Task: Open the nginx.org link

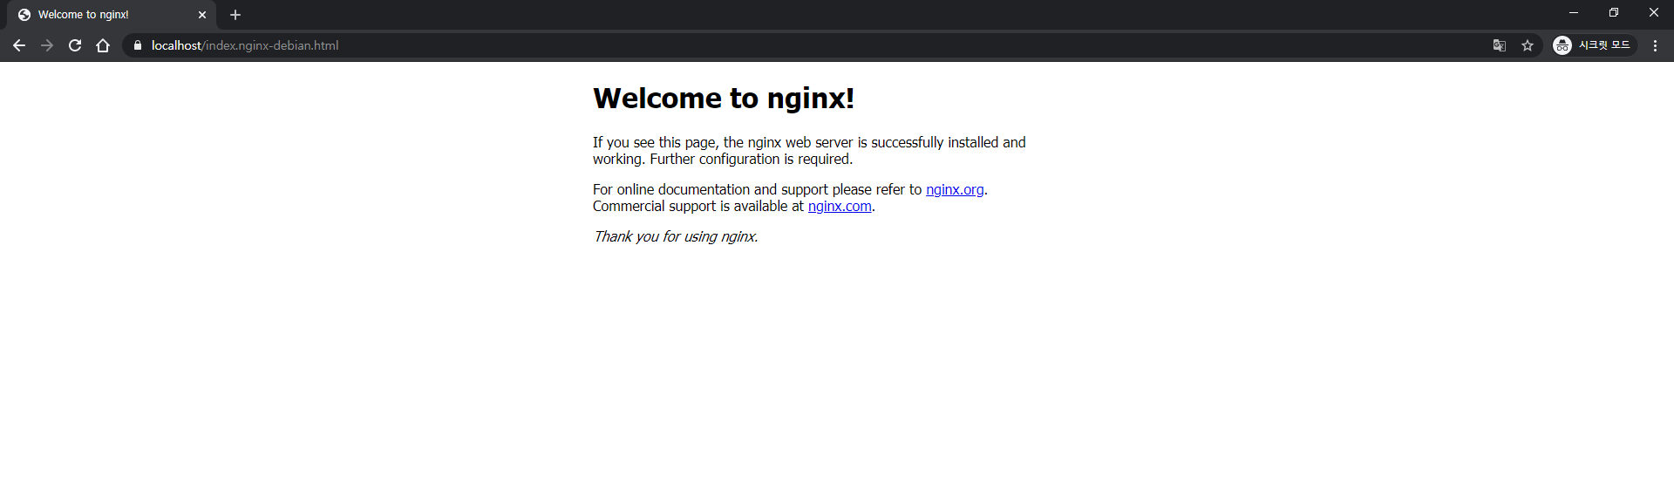Action: pyautogui.click(x=955, y=189)
